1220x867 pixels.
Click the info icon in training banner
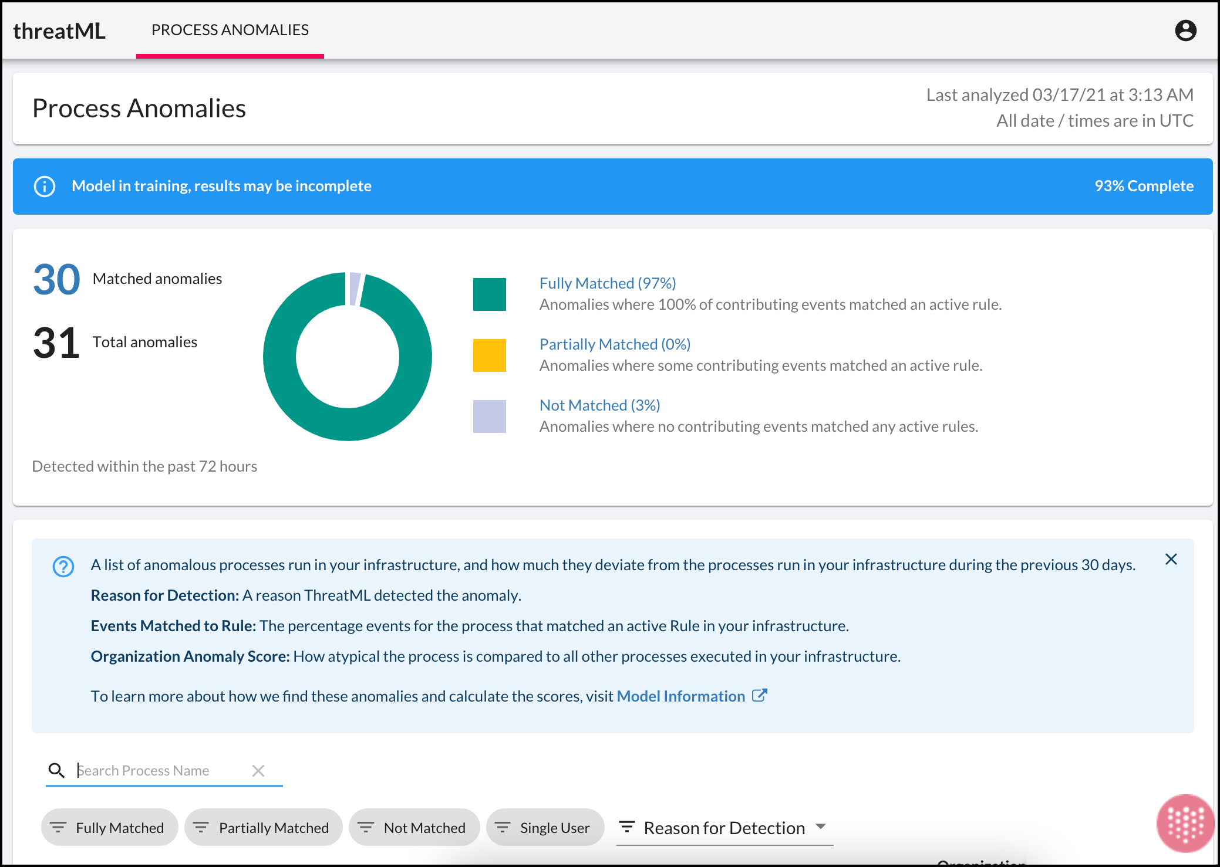coord(45,187)
